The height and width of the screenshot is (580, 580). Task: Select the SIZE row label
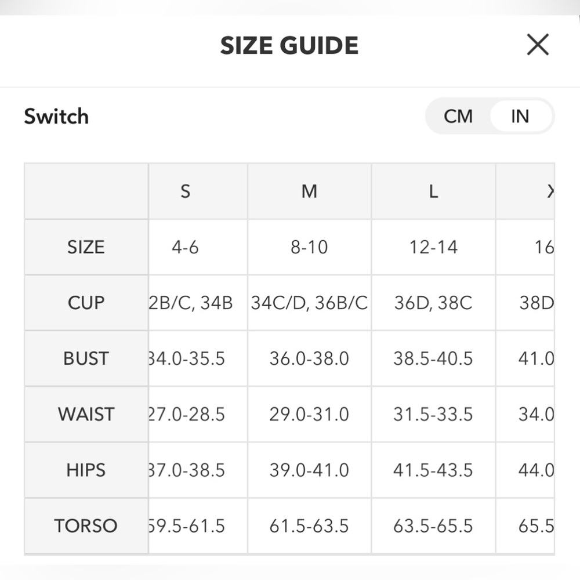click(x=86, y=246)
